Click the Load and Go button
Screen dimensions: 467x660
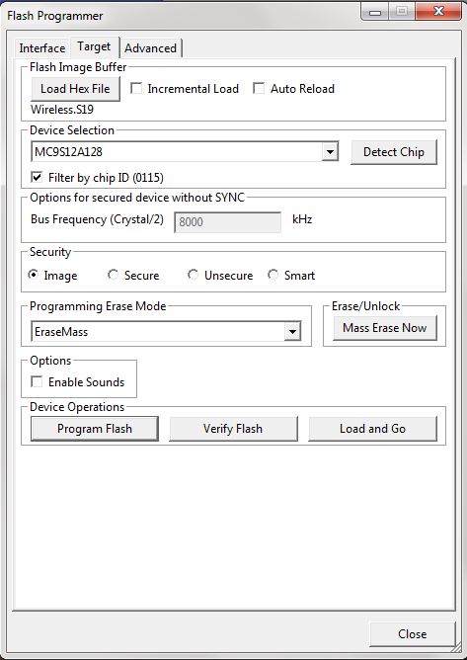point(373,429)
